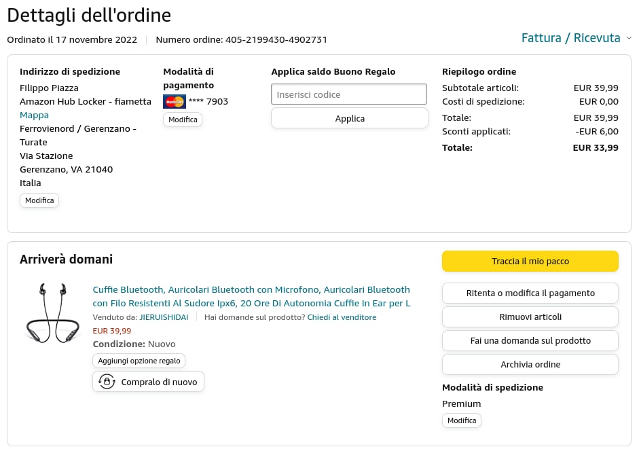The height and width of the screenshot is (449, 639).
Task: Click Aggiungi opzione regalo button
Action: tap(139, 361)
